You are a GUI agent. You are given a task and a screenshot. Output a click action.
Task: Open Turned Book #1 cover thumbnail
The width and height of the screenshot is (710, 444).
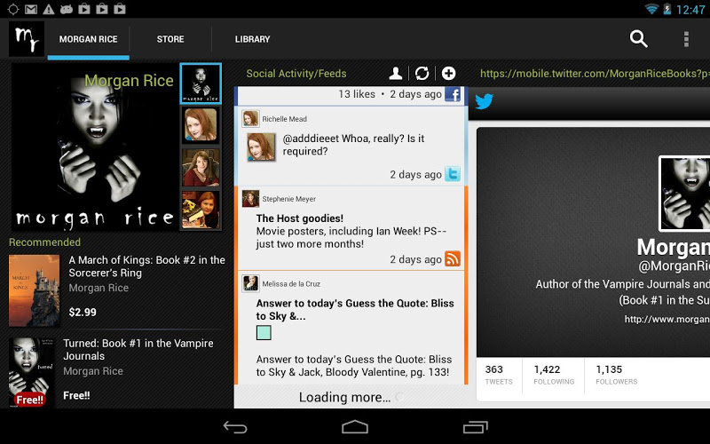click(x=31, y=372)
